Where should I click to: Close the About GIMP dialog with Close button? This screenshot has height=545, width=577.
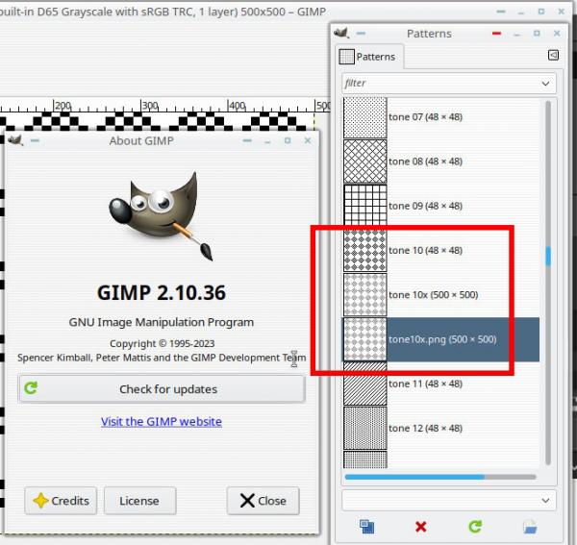[x=263, y=501]
